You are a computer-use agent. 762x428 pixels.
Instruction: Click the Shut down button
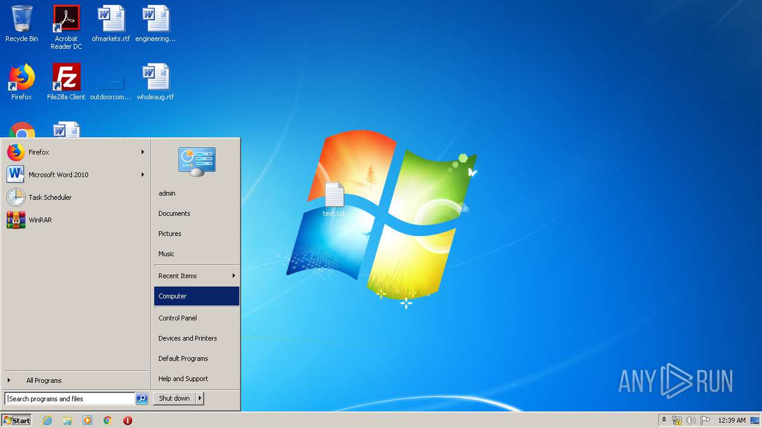click(x=174, y=399)
